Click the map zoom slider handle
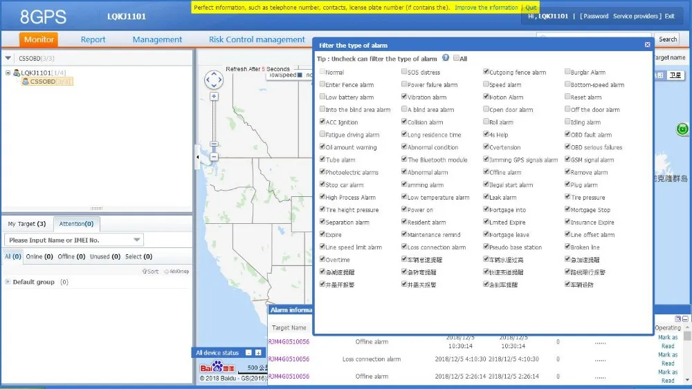The width and height of the screenshot is (692, 389). (x=214, y=144)
